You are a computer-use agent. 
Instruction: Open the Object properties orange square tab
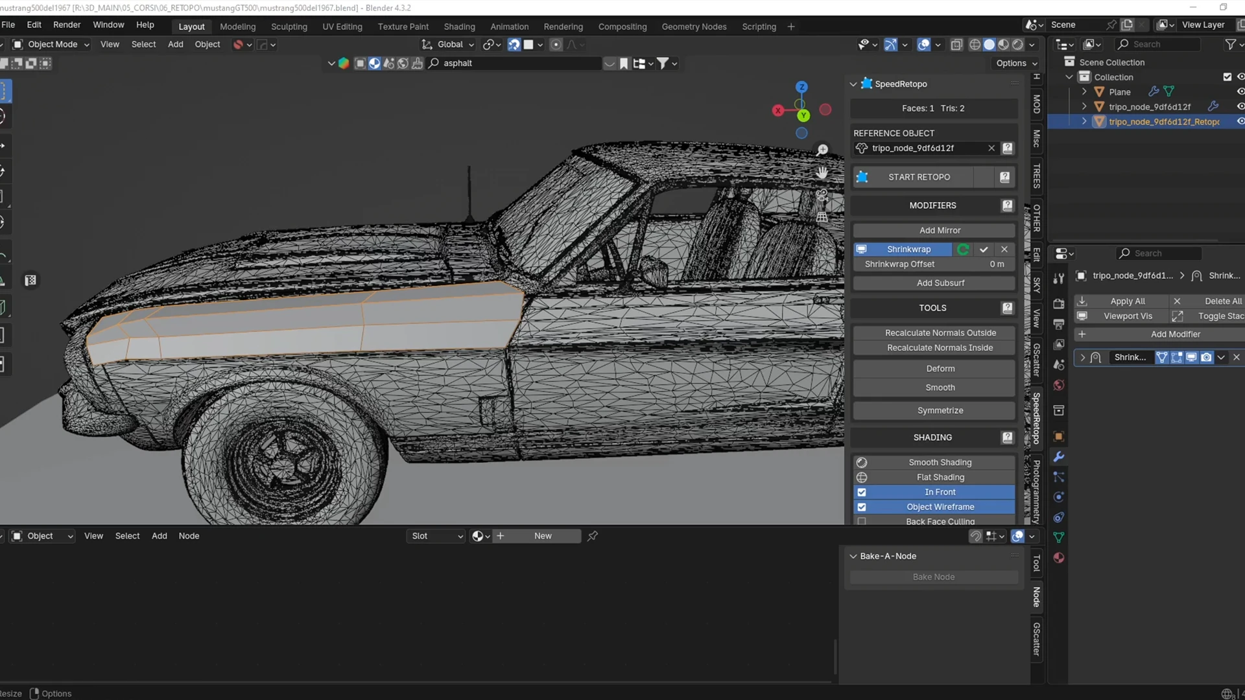[1059, 436]
